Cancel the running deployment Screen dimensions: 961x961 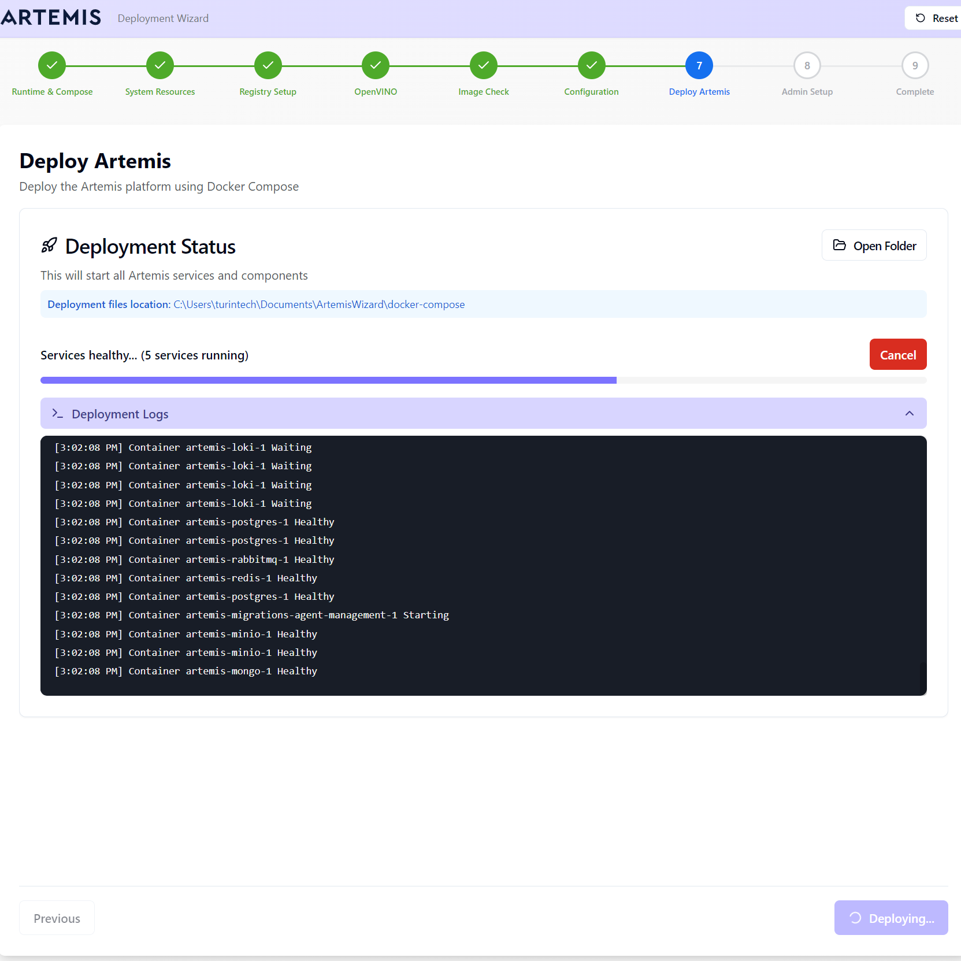(897, 354)
